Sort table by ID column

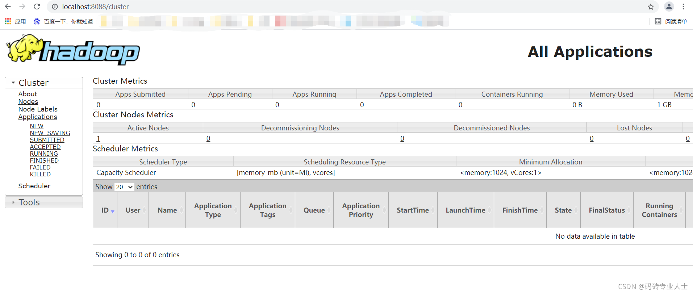pyautogui.click(x=105, y=210)
